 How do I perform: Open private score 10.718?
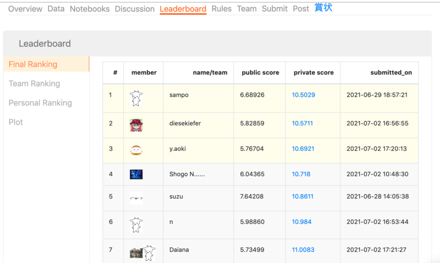tap(301, 174)
